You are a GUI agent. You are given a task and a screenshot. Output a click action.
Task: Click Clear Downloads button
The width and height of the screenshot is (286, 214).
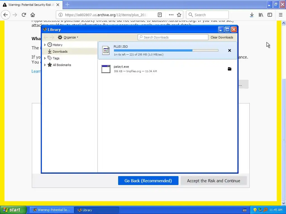tap(222, 37)
